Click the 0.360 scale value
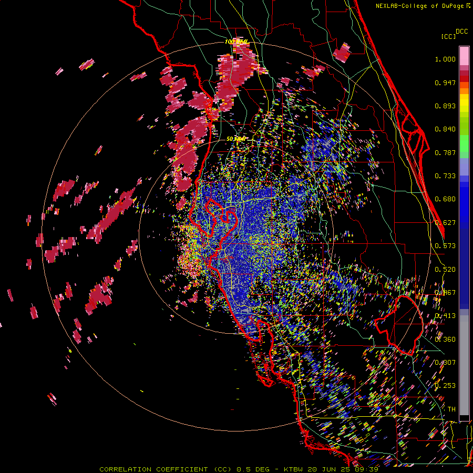Screen dimensions: 473x473 pyautogui.click(x=445, y=340)
